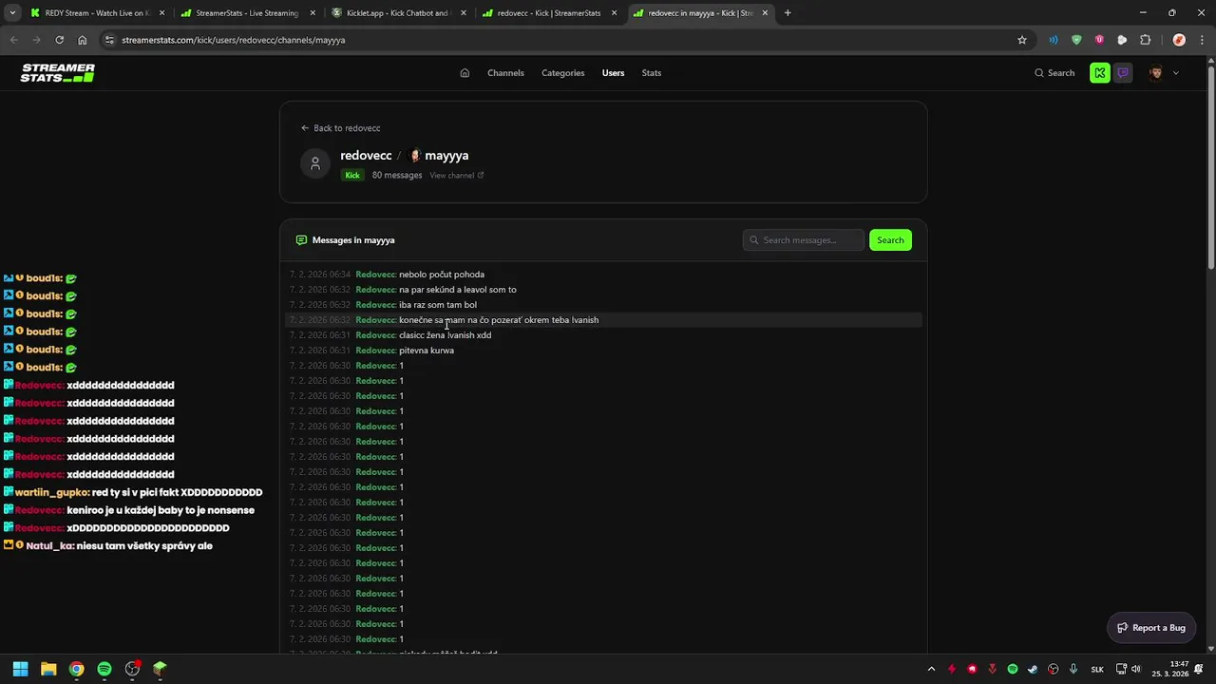Click message 'pitevna kurwa'

(427, 351)
